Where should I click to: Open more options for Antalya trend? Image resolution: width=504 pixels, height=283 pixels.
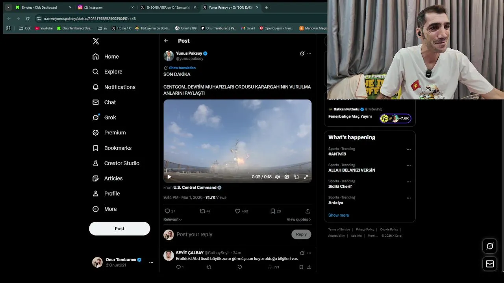pyautogui.click(x=409, y=198)
